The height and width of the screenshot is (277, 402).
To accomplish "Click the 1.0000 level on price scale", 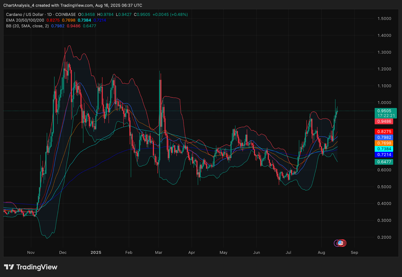I will pos(384,103).
